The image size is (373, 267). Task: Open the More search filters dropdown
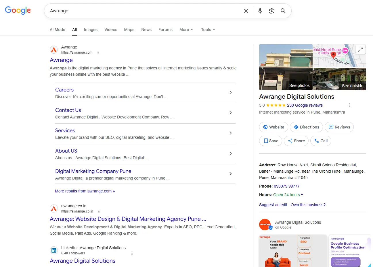[186, 30]
